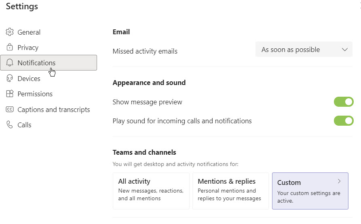
Task: Go to the Devices settings label
Action: point(29,79)
